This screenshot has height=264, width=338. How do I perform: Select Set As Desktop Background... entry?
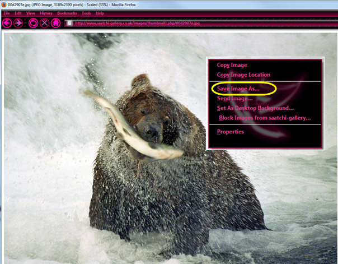(x=255, y=108)
